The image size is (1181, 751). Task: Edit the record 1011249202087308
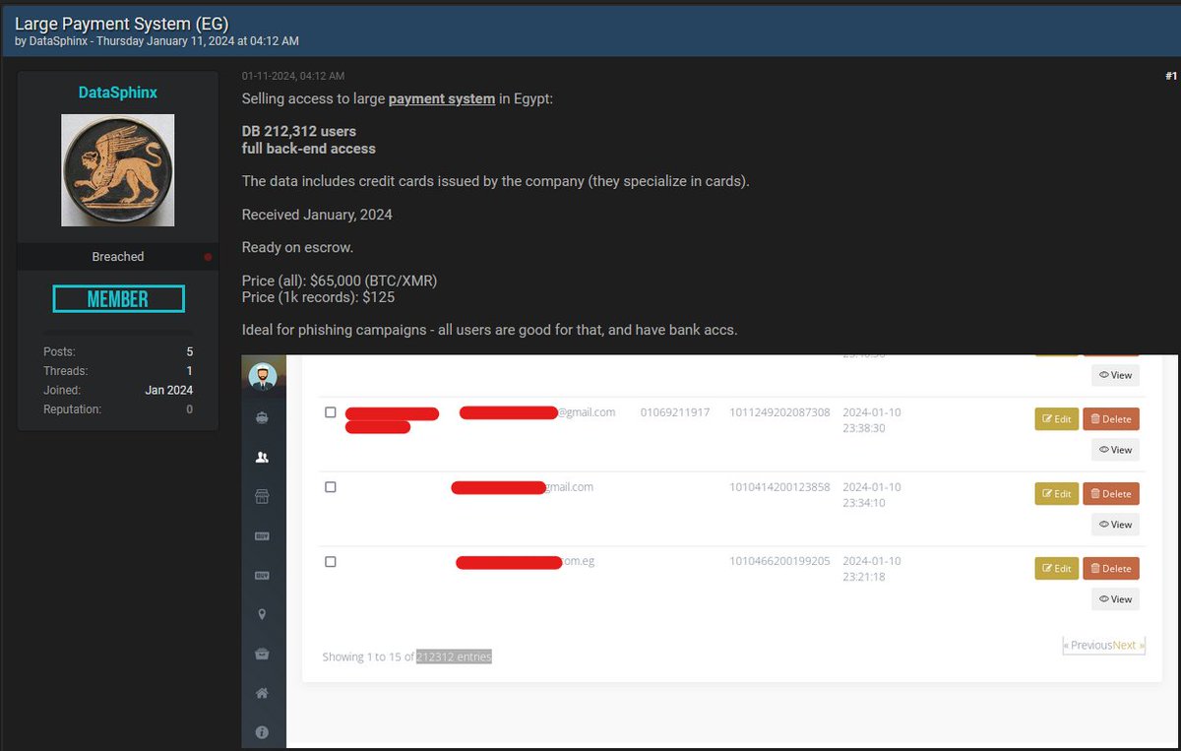(1056, 419)
